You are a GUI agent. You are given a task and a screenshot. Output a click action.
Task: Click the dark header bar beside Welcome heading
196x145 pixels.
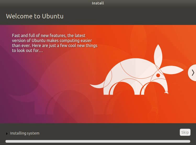point(131,16)
